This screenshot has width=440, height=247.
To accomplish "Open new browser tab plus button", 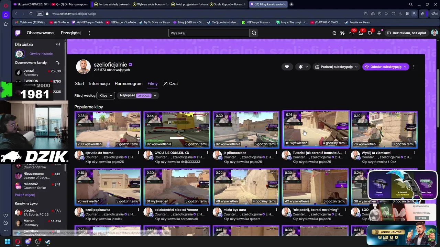I will point(291,4).
